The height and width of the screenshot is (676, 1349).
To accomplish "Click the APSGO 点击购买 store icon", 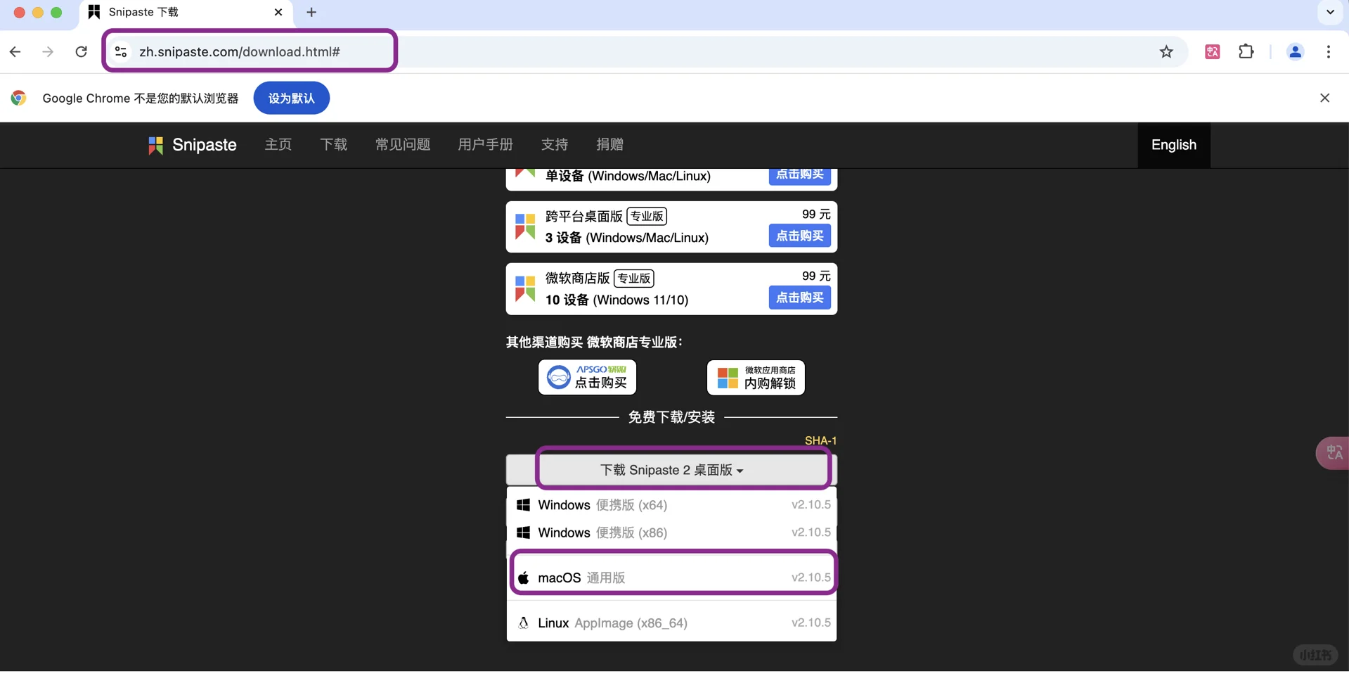I will point(587,377).
